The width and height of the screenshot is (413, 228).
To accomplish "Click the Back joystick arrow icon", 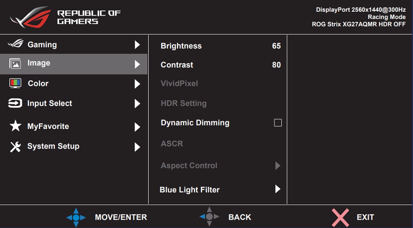I will [209, 216].
